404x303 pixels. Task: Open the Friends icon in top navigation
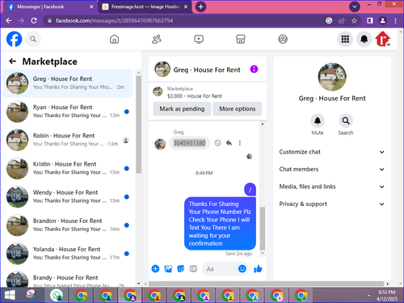(157, 40)
